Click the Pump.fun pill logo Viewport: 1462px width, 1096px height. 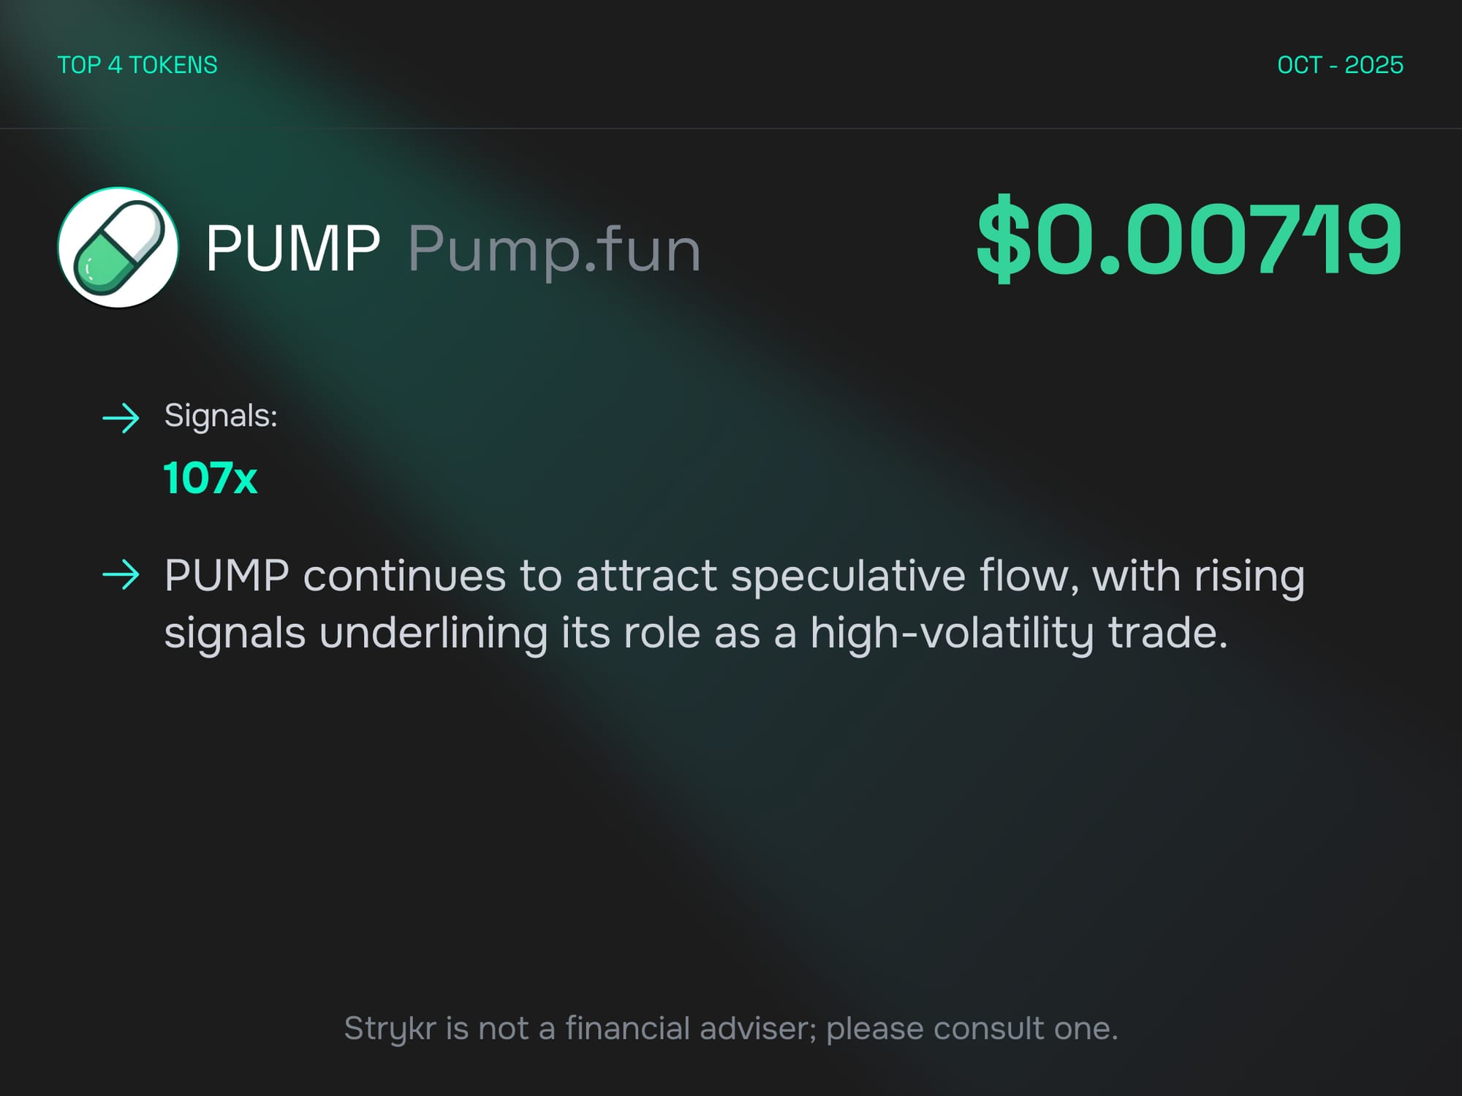[118, 247]
